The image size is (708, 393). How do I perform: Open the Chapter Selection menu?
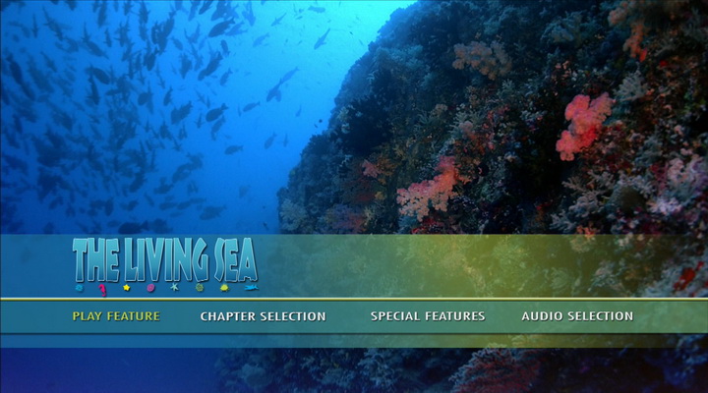click(x=263, y=316)
